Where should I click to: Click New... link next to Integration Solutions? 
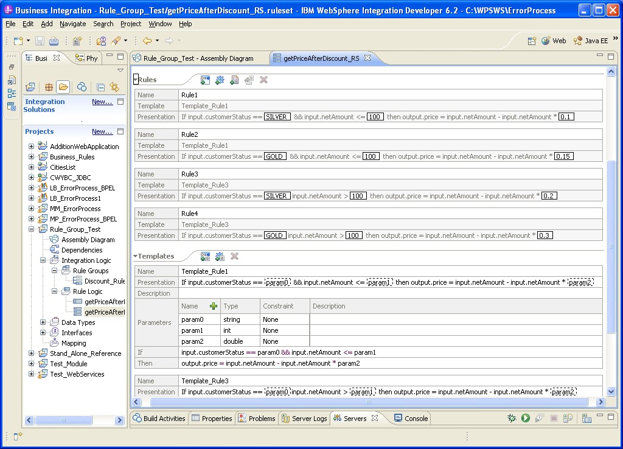click(102, 102)
